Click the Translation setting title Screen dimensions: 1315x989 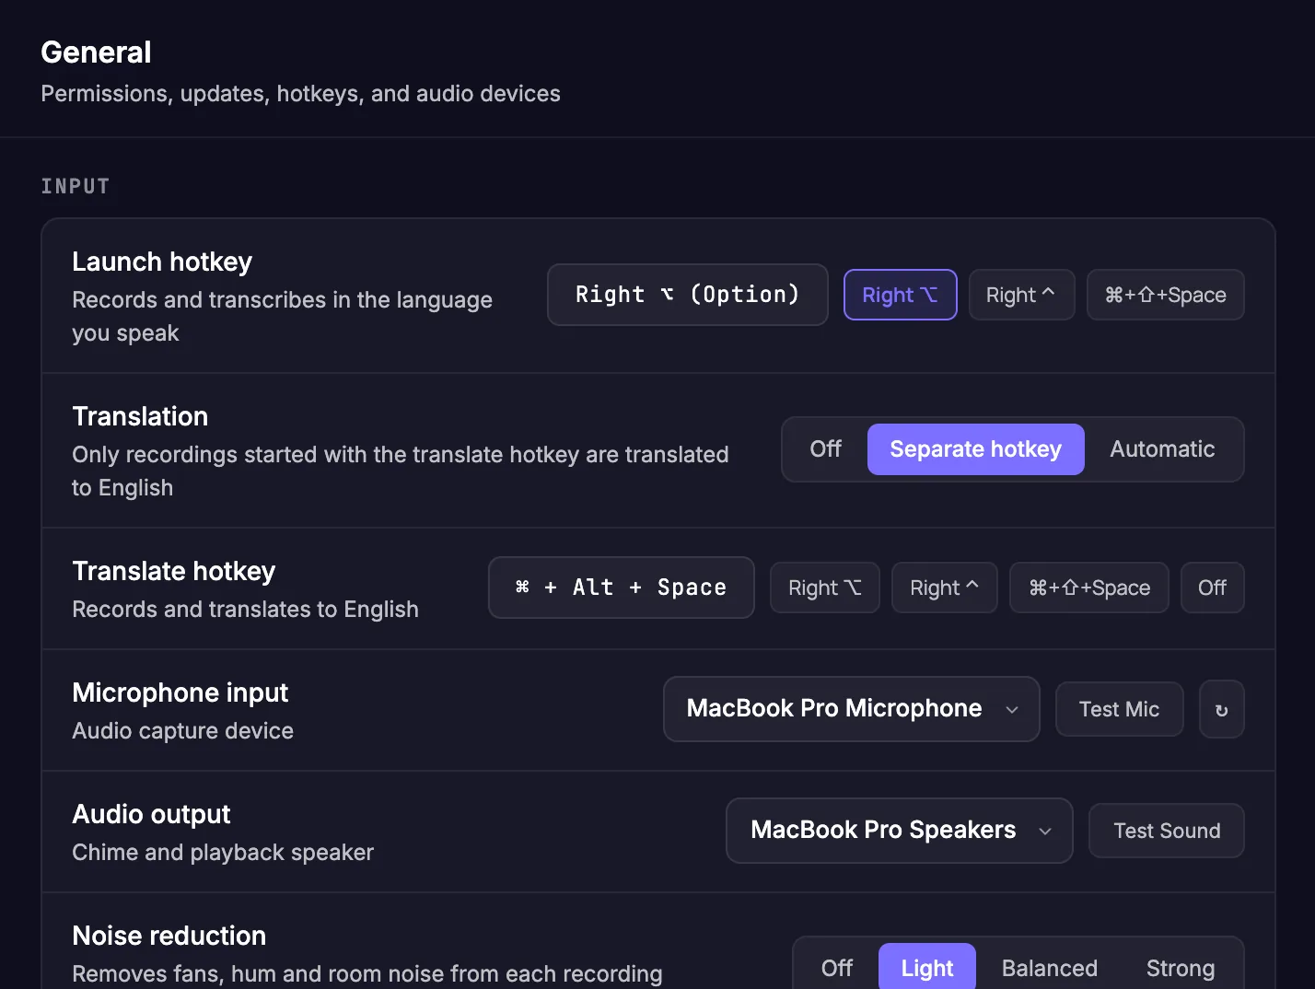[x=140, y=417]
